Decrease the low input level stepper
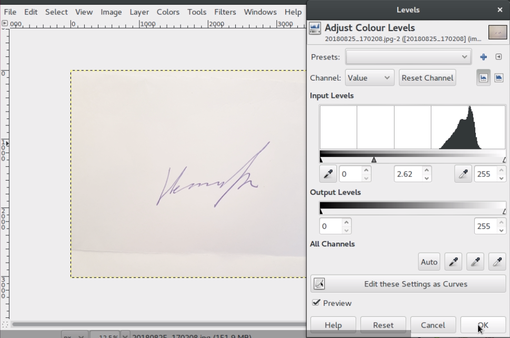This screenshot has width=510, height=338. coord(366,178)
